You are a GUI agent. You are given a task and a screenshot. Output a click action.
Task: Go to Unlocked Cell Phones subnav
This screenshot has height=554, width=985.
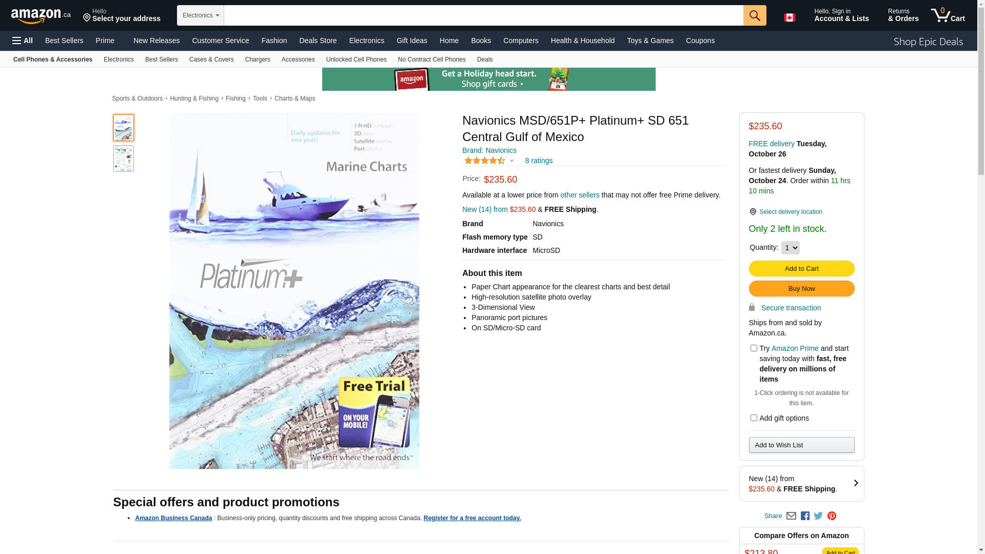click(x=356, y=60)
